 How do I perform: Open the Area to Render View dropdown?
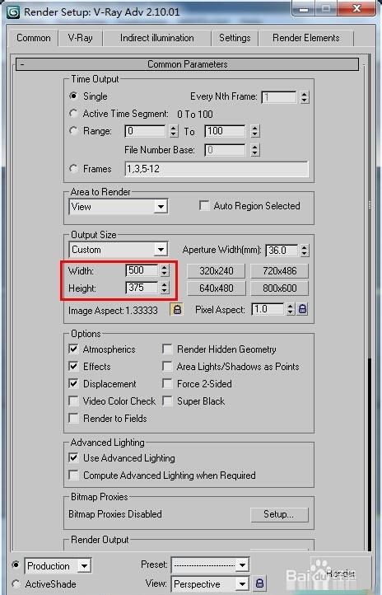[x=119, y=207]
